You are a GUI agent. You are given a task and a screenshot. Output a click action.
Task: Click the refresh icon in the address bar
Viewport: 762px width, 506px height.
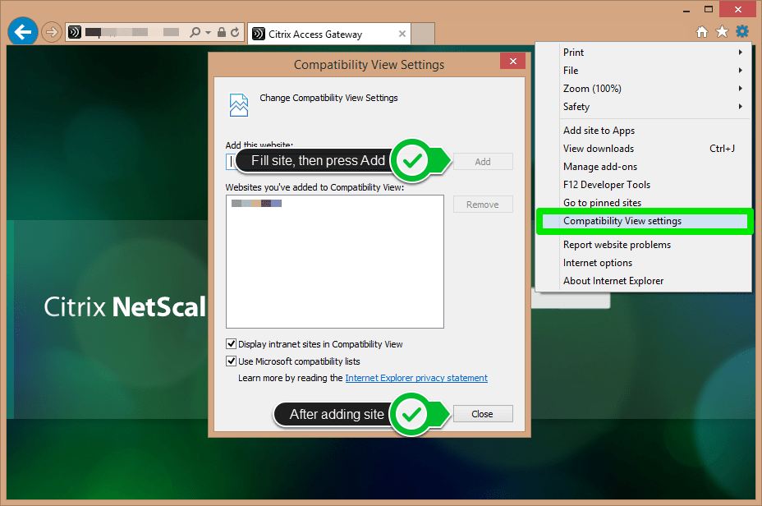(236, 31)
